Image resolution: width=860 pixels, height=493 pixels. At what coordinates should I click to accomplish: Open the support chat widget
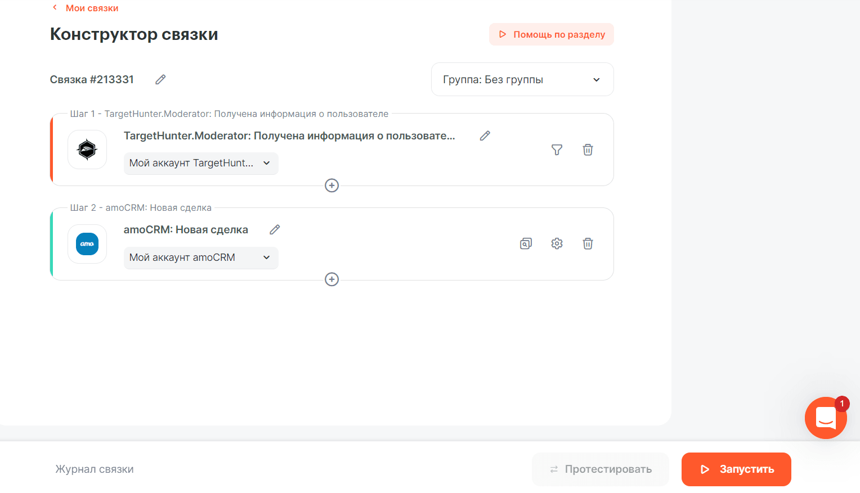pos(826,418)
